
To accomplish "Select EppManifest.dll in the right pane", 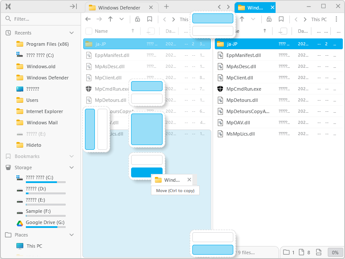I will pyautogui.click(x=279, y=55).
